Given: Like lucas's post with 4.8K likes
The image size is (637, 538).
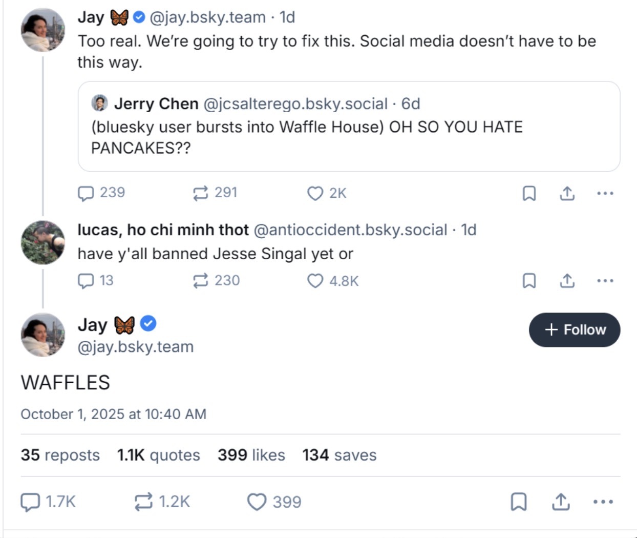Looking at the screenshot, I should (315, 281).
